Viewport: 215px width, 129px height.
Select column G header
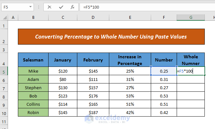click(x=191, y=18)
